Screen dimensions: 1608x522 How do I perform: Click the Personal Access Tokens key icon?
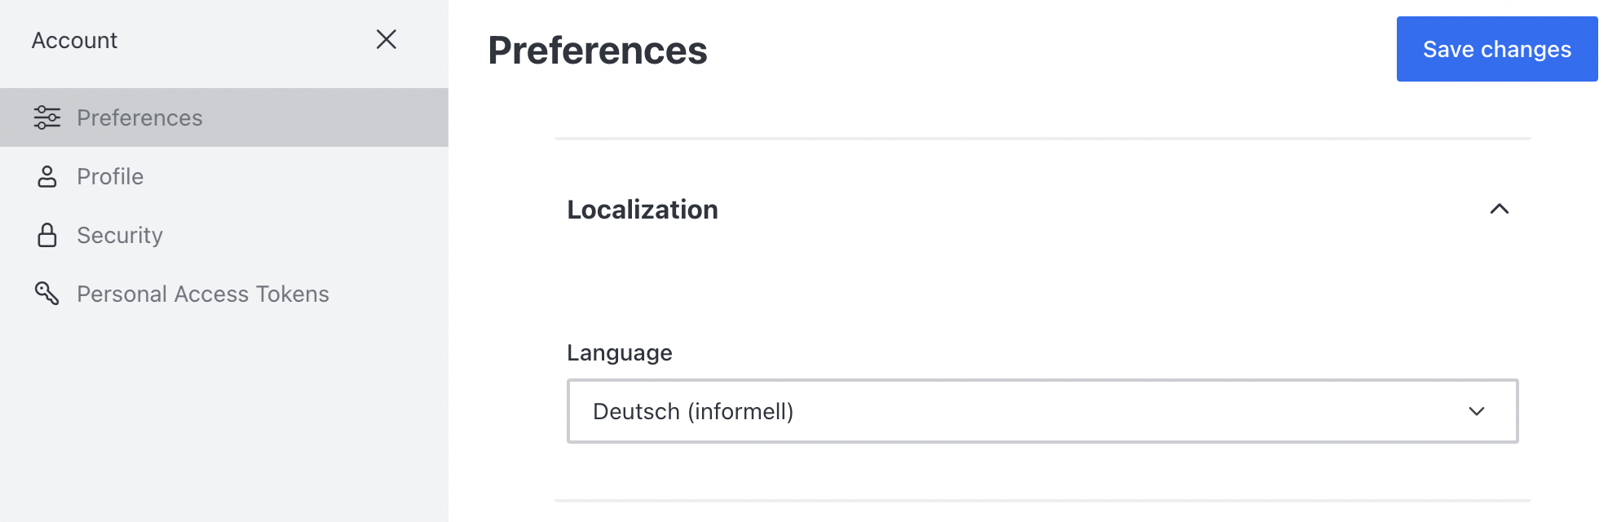coord(47,294)
